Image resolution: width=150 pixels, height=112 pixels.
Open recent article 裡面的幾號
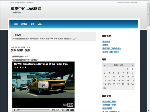[107, 108]
